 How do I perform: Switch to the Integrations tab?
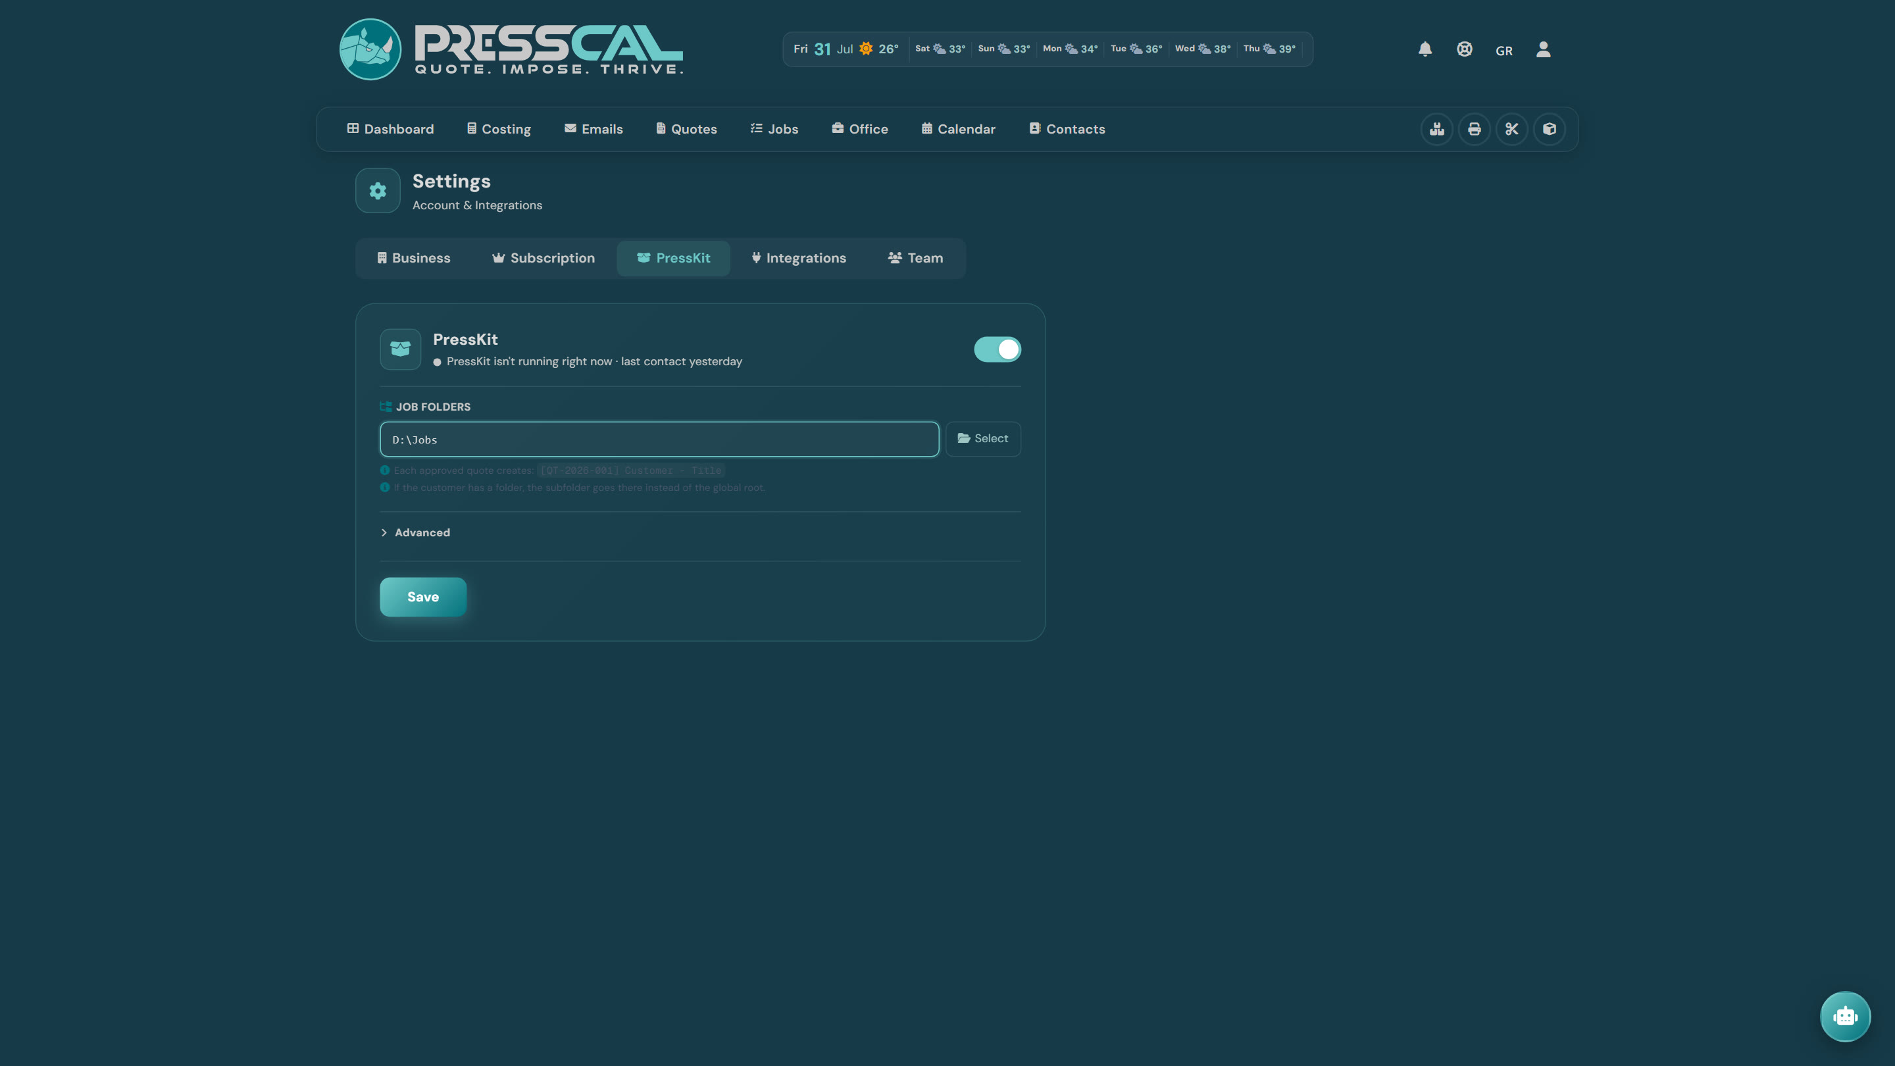coord(799,258)
